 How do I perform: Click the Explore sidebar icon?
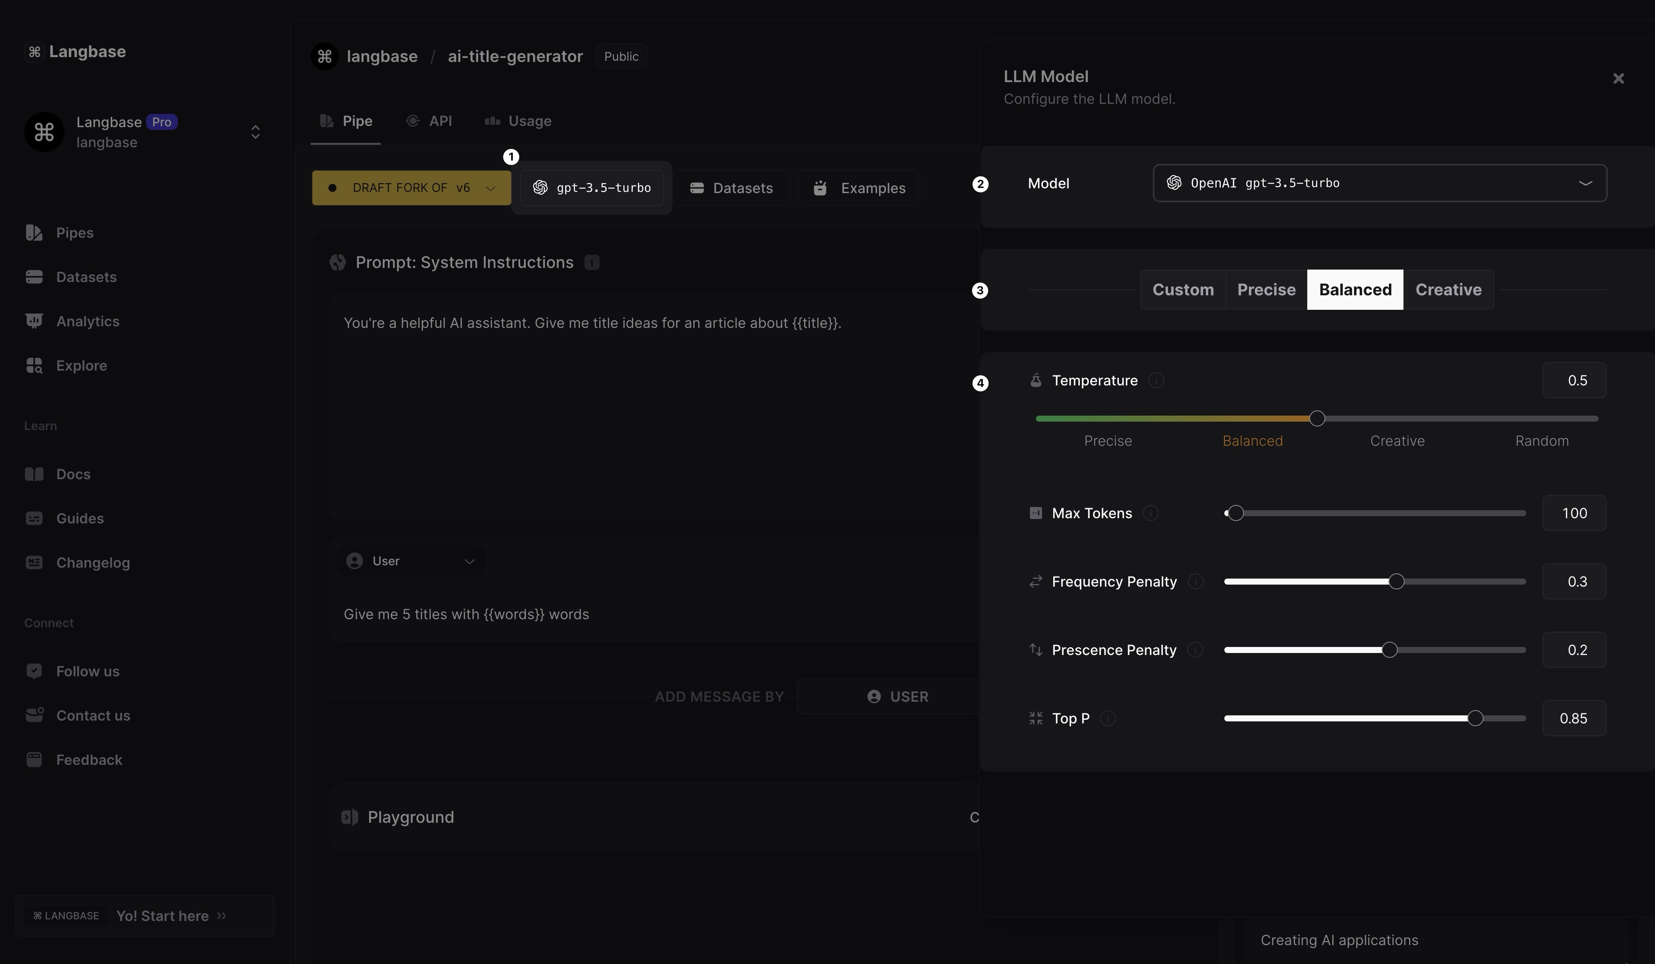pos(34,366)
